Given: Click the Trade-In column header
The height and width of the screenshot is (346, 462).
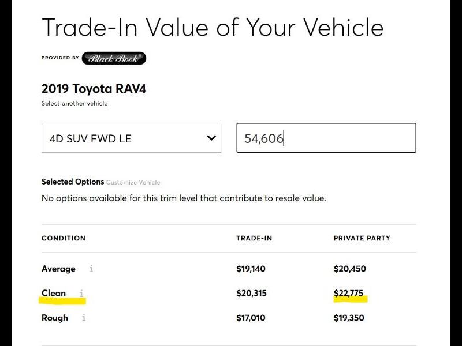Looking at the screenshot, I should (x=255, y=238).
